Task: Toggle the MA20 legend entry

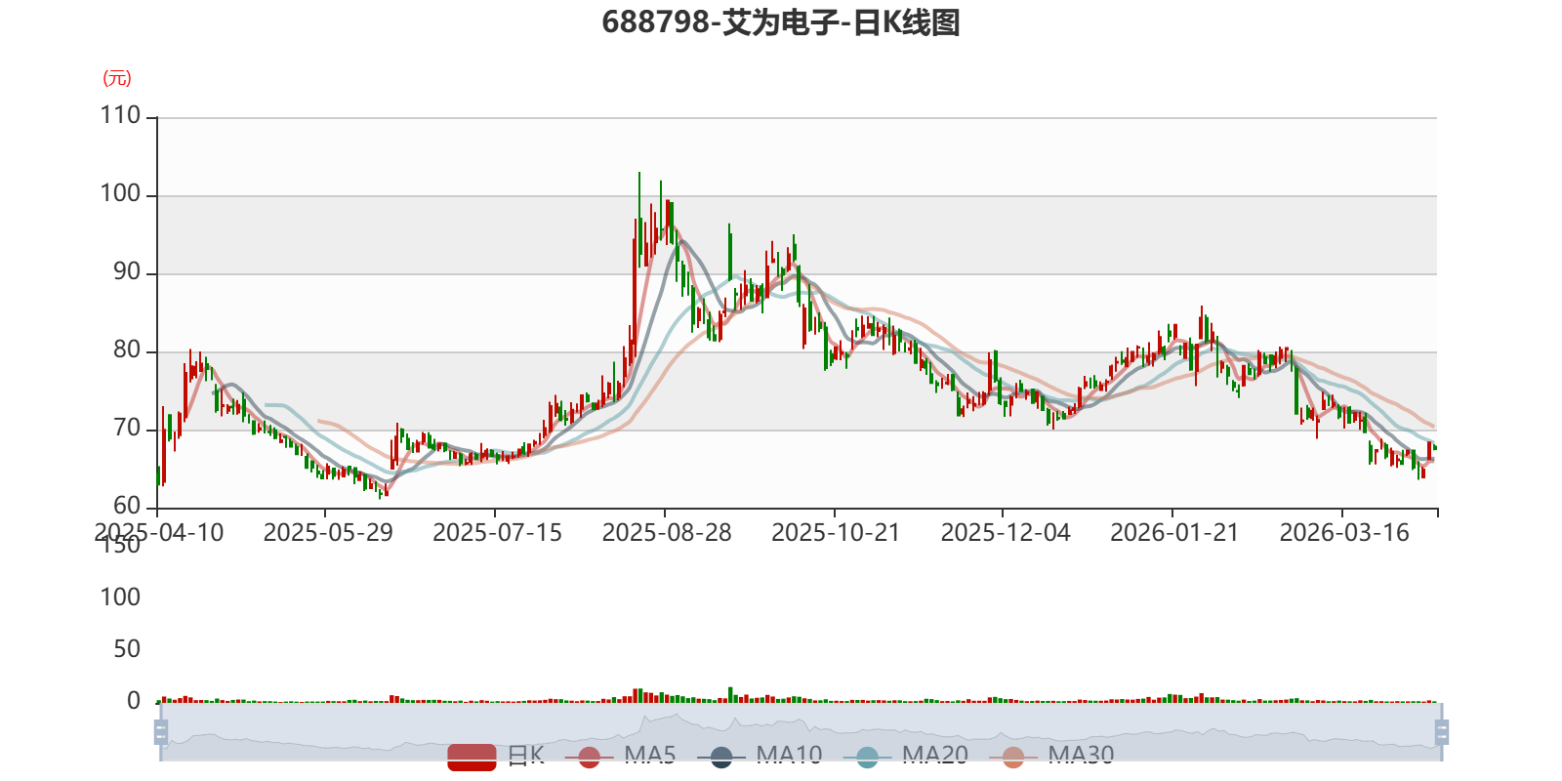Action: click(906, 756)
